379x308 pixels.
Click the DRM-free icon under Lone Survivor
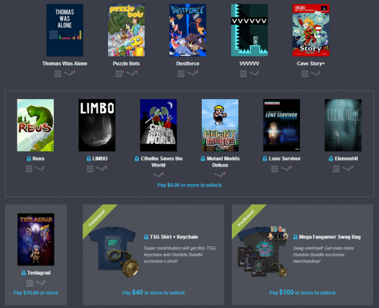tap(274, 168)
